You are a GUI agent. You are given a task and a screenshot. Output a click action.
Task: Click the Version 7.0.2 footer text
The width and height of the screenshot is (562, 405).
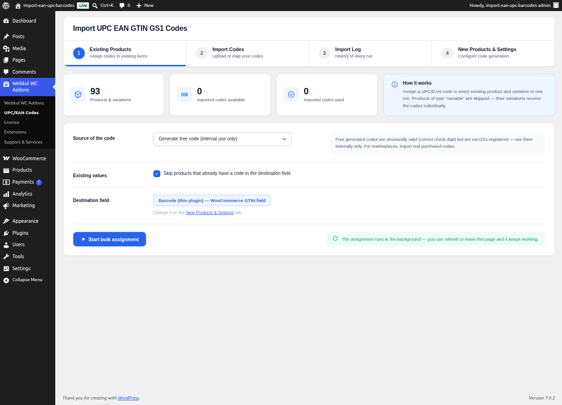[542, 398]
